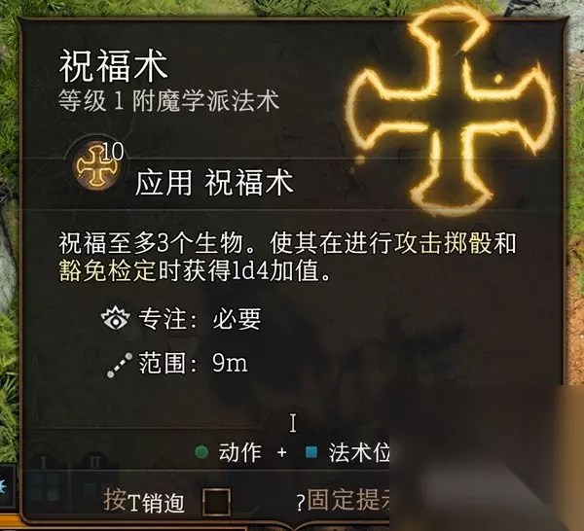Select the spell slot level I group
This screenshot has width=584, height=531.
(x=45, y=481)
